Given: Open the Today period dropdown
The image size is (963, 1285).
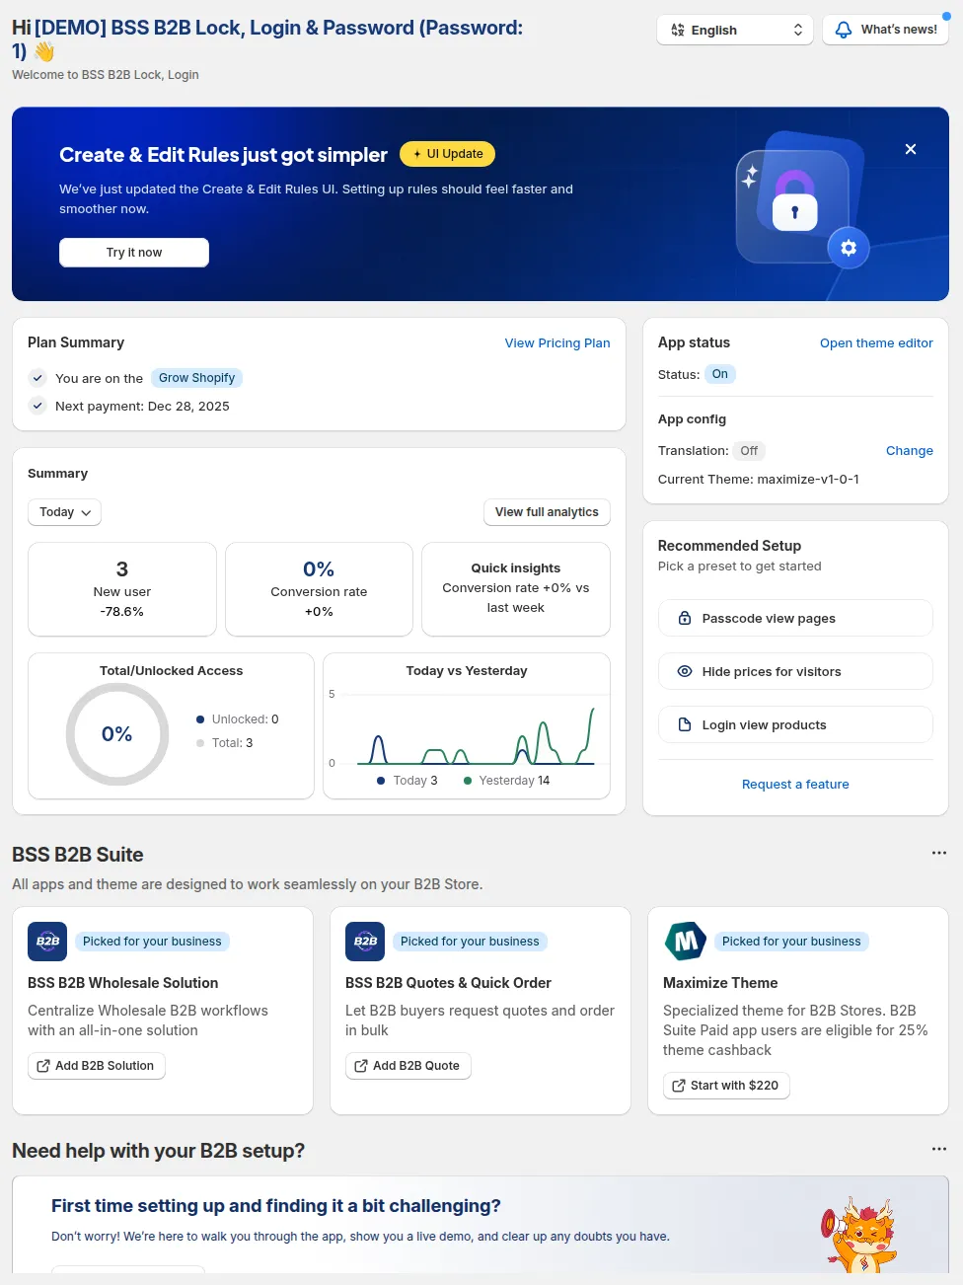Looking at the screenshot, I should pyautogui.click(x=64, y=512).
